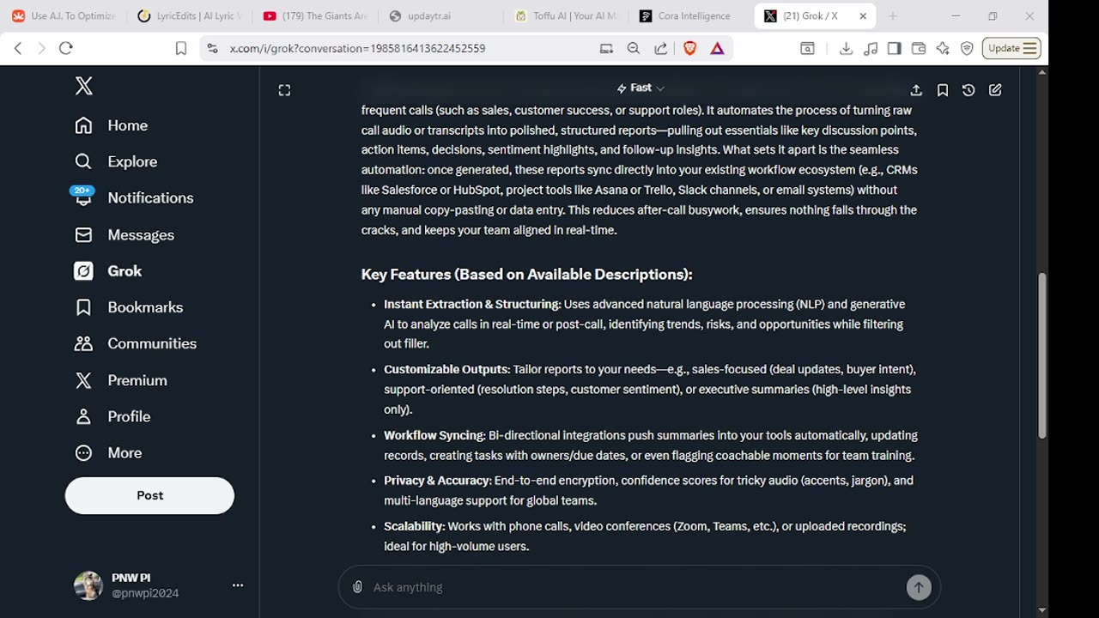Click site settings icon in address bar
The width and height of the screenshot is (1099, 618).
(213, 48)
